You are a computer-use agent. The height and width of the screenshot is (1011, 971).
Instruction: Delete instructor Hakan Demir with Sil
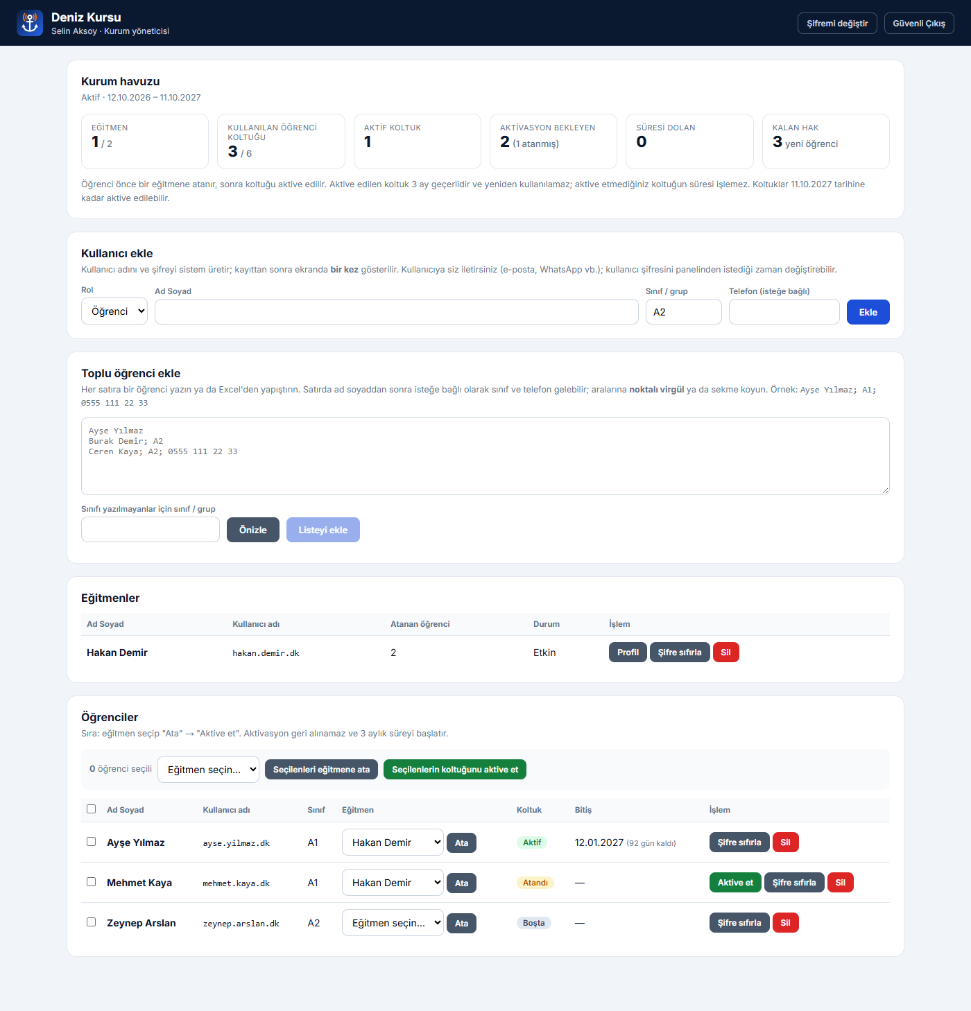(x=725, y=653)
